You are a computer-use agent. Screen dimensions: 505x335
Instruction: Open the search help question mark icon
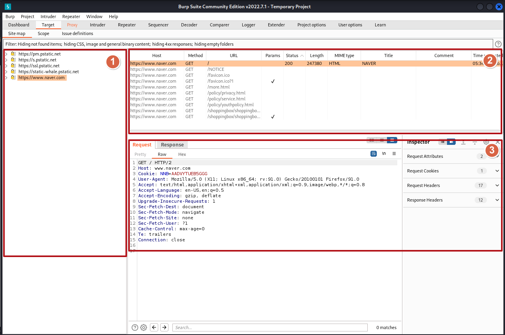click(135, 328)
